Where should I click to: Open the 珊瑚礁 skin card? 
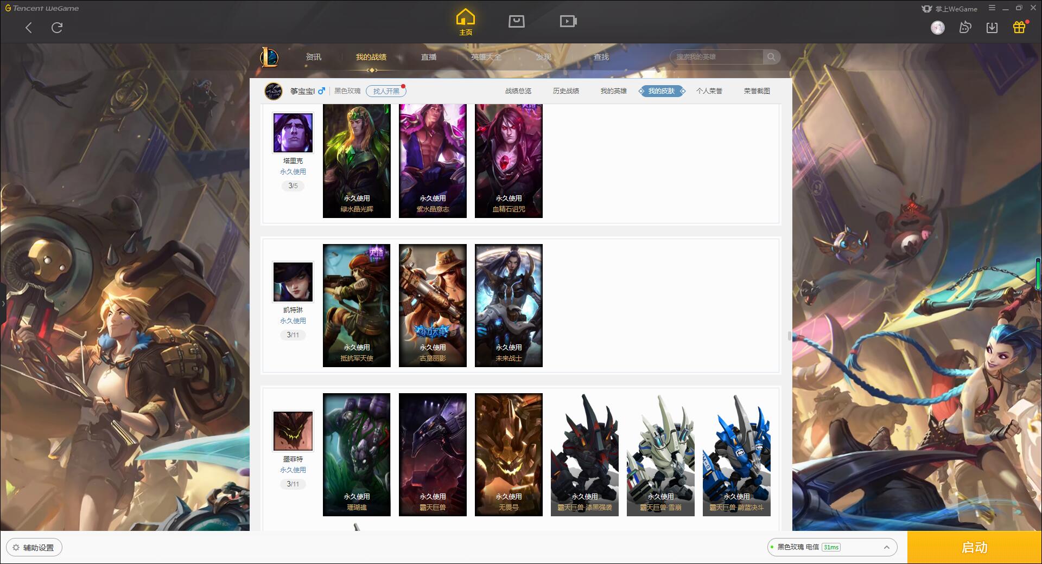[357, 454]
